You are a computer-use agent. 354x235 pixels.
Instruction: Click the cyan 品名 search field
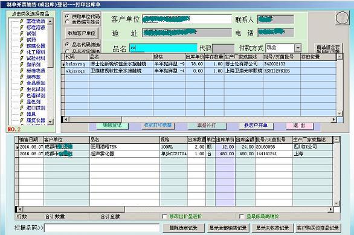pyautogui.click(x=163, y=48)
